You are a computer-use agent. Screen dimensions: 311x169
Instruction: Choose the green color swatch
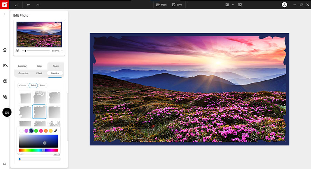coord(36,131)
